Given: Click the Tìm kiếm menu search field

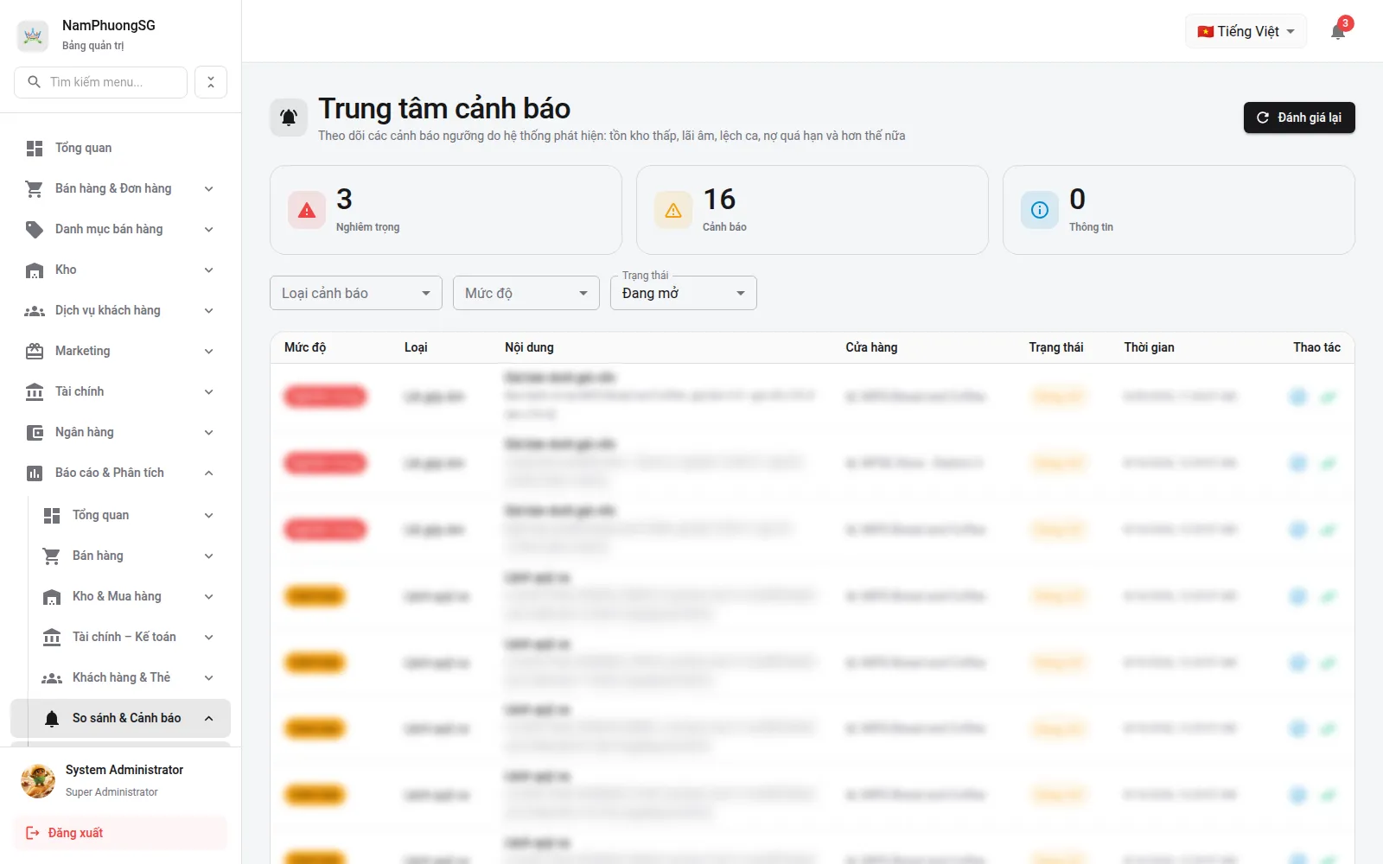Looking at the screenshot, I should 101,82.
